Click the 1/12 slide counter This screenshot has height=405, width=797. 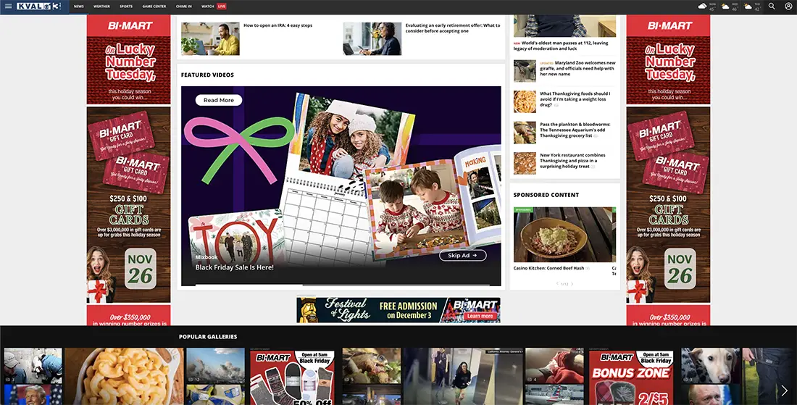tap(564, 284)
